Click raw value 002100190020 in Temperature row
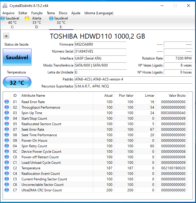This screenshot has width=196, height=203. (x=173, y=168)
